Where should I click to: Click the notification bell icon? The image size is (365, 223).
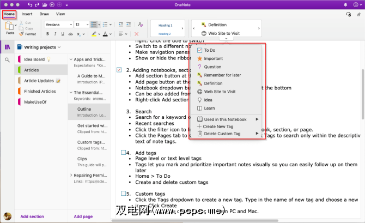347,4
